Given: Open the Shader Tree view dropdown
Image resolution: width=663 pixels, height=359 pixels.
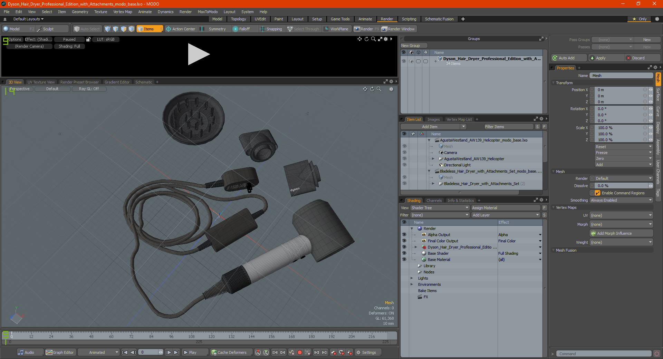Looking at the screenshot, I should click(440, 208).
